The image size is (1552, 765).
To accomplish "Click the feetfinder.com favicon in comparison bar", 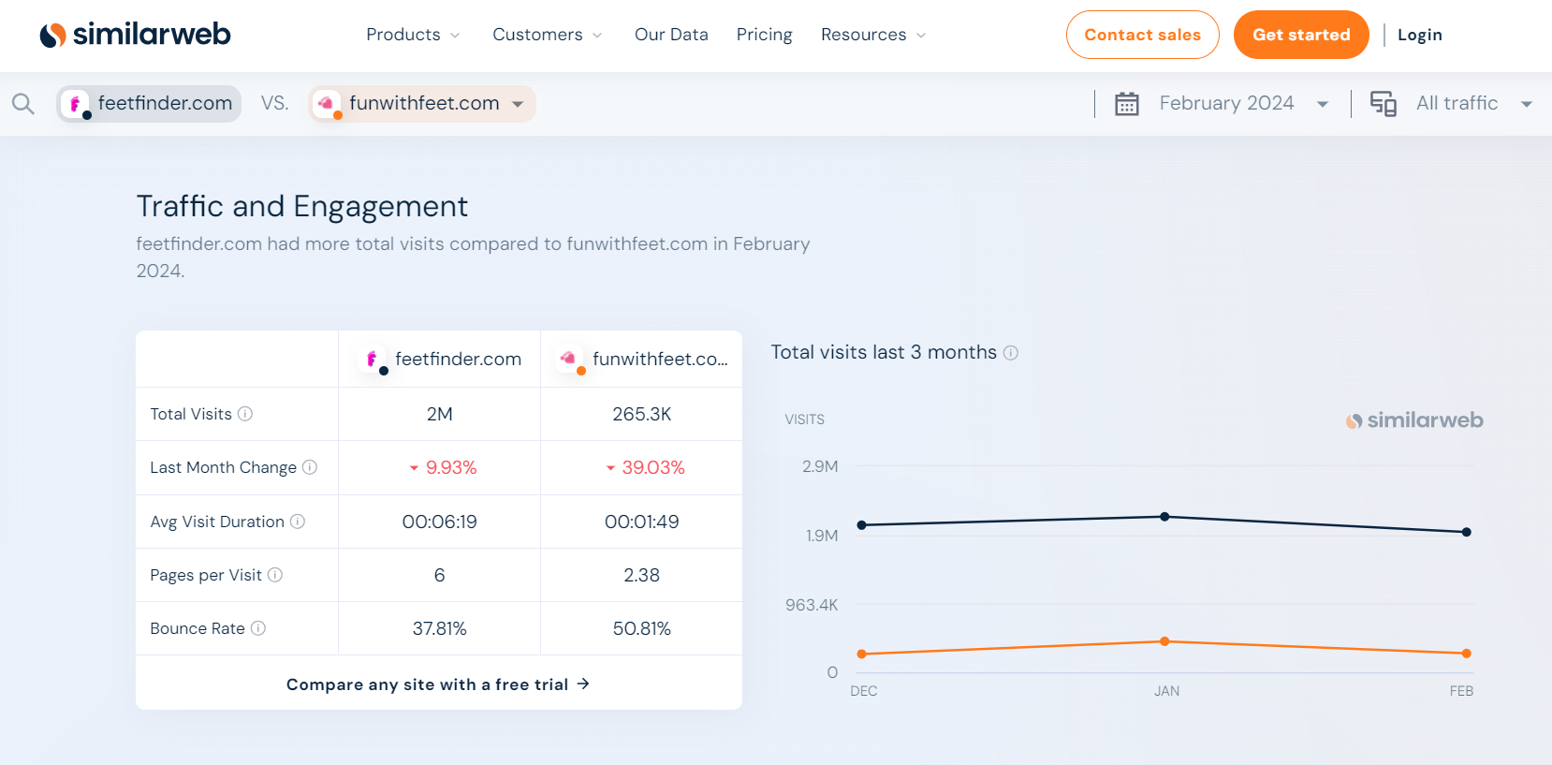I will [x=76, y=104].
